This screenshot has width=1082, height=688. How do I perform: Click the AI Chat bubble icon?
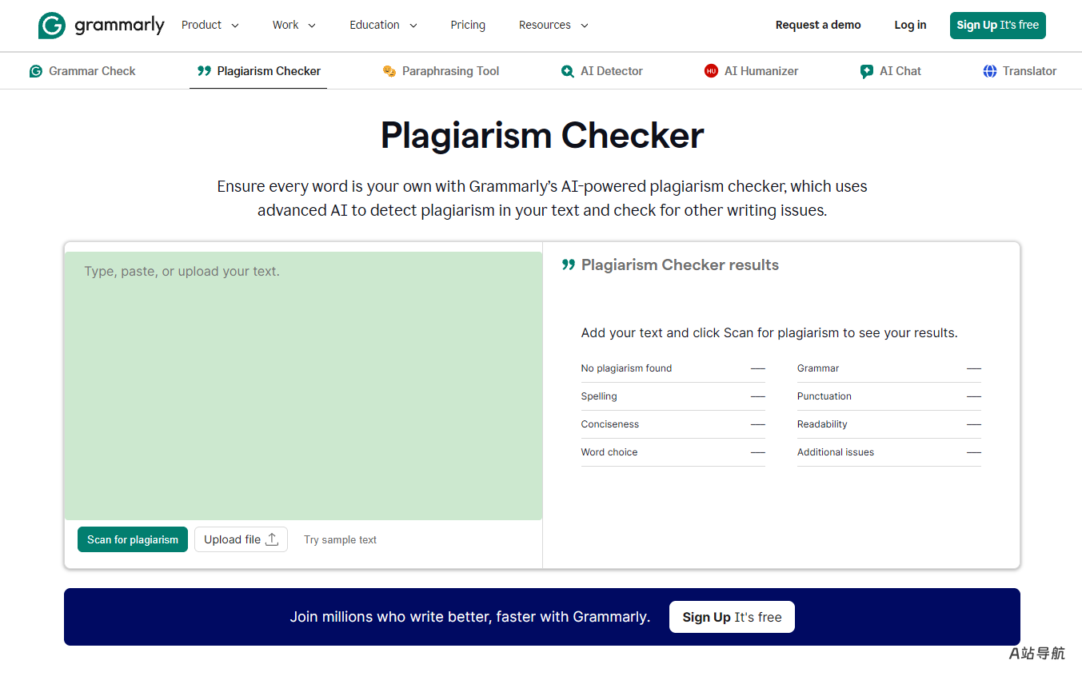coord(867,71)
